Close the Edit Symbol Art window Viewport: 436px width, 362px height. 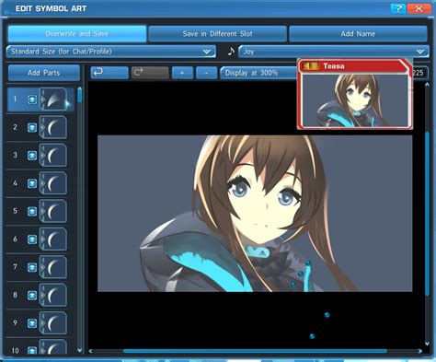[x=419, y=8]
